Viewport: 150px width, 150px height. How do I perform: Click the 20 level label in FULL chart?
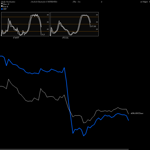(97, 29)
